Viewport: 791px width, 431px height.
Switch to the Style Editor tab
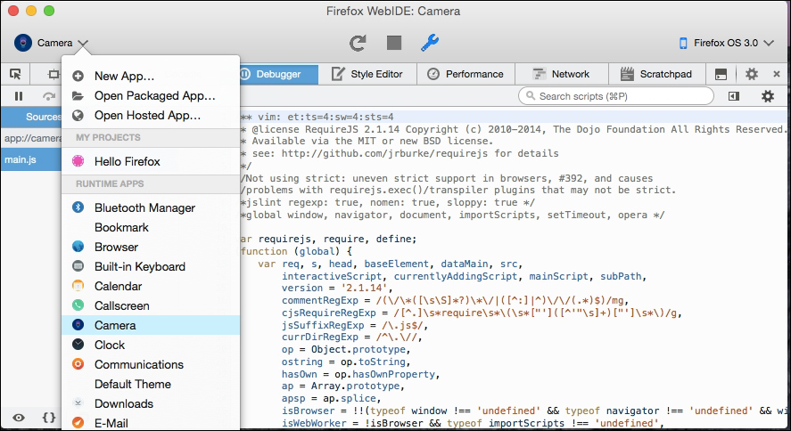367,74
